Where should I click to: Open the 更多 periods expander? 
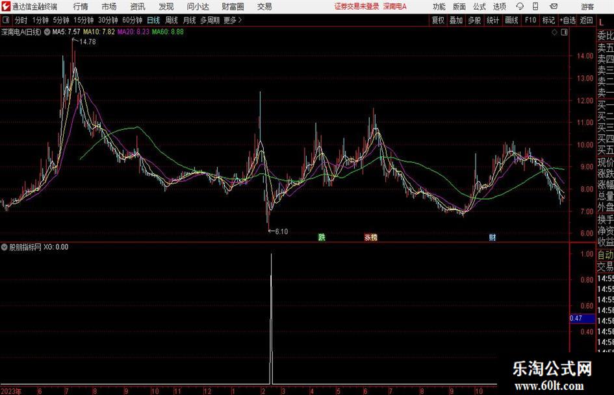(x=233, y=20)
